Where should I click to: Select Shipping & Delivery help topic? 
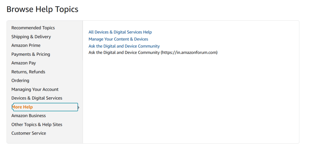click(x=31, y=37)
